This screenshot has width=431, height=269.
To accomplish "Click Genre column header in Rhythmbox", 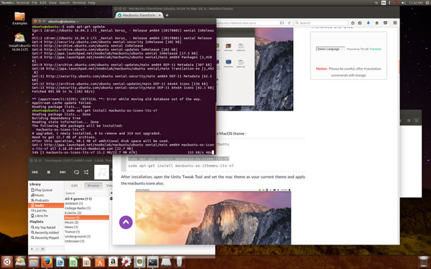I will [87, 193].
